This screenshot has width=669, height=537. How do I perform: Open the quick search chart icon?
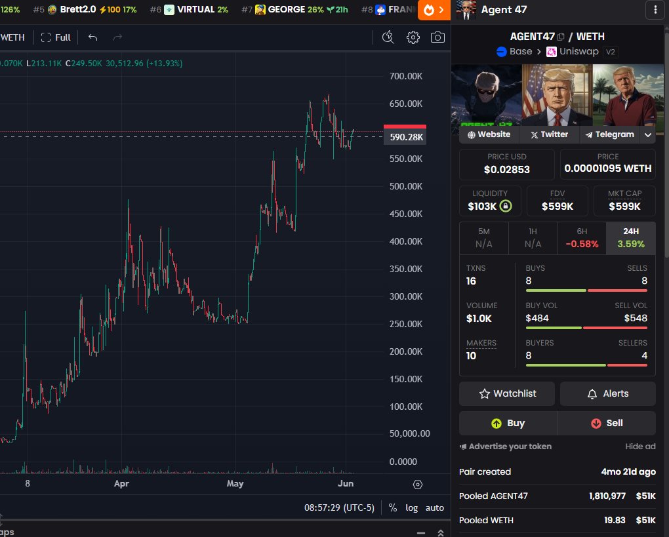(x=388, y=37)
